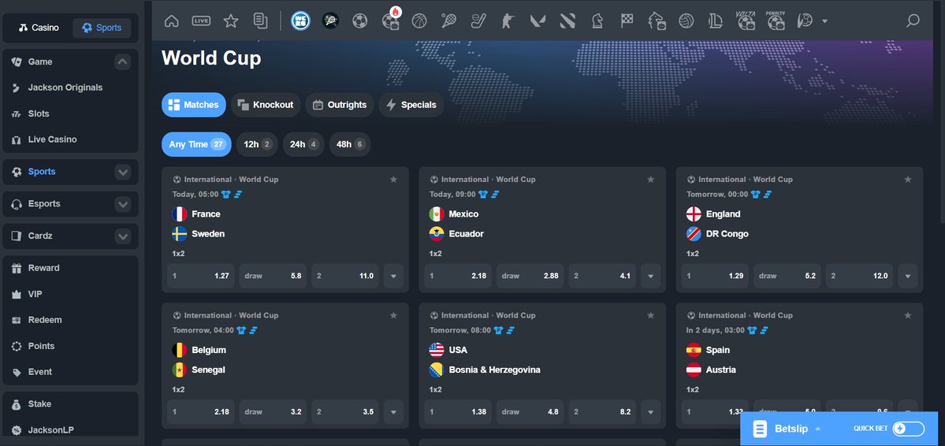Favorite the France vs Sweden match star
Image resolution: width=945 pixels, height=446 pixels.
click(393, 180)
